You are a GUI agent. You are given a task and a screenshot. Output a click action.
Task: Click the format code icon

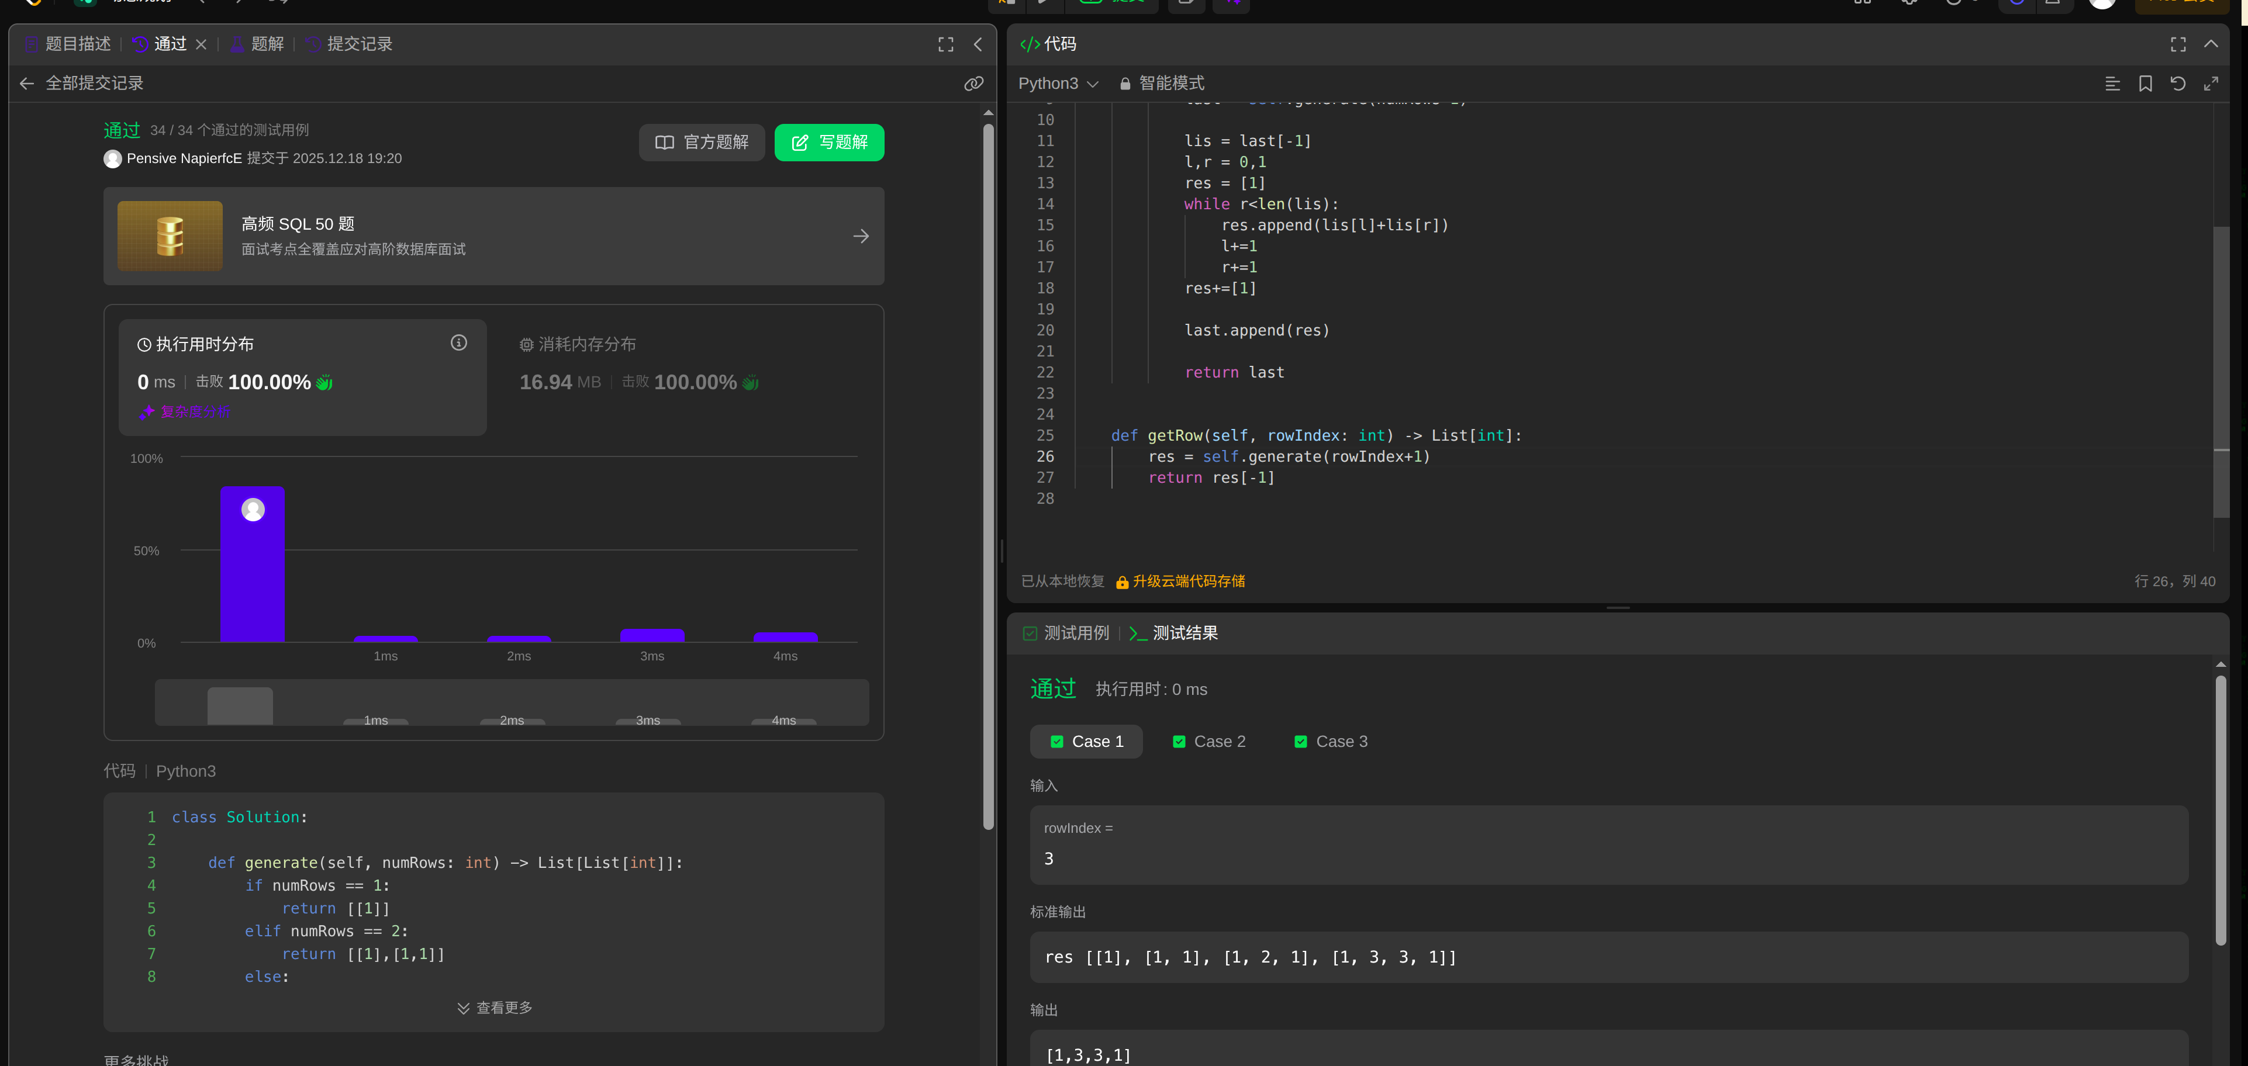point(2112,83)
